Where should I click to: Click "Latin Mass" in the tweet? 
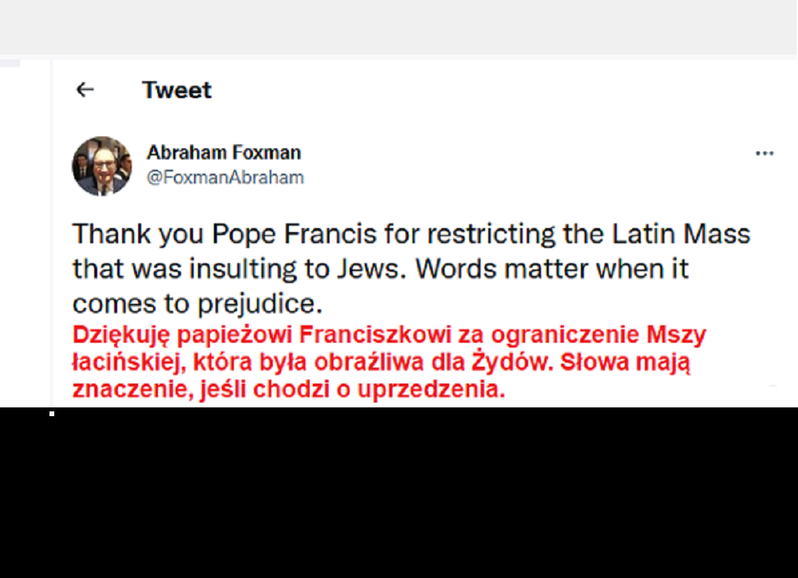pyautogui.click(x=681, y=234)
